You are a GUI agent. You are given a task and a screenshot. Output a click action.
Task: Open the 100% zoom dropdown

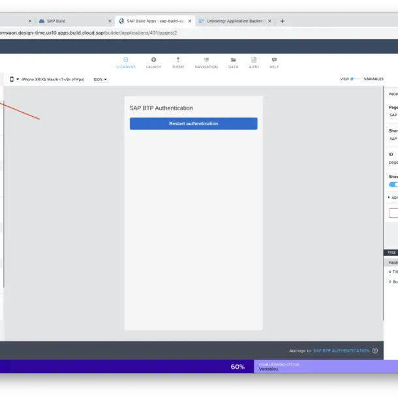click(x=100, y=80)
